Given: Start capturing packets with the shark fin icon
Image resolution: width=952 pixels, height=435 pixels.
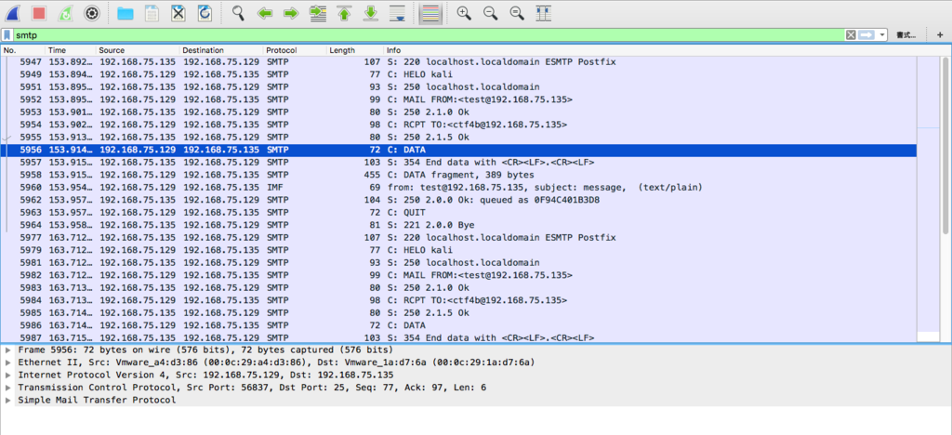Looking at the screenshot, I should pos(13,13).
